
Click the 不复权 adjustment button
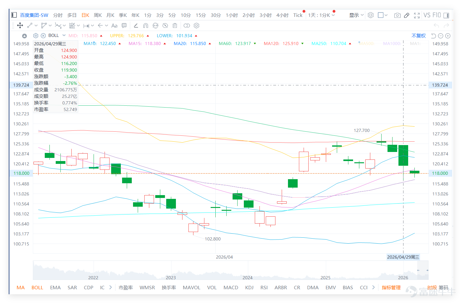pyautogui.click(x=418, y=36)
